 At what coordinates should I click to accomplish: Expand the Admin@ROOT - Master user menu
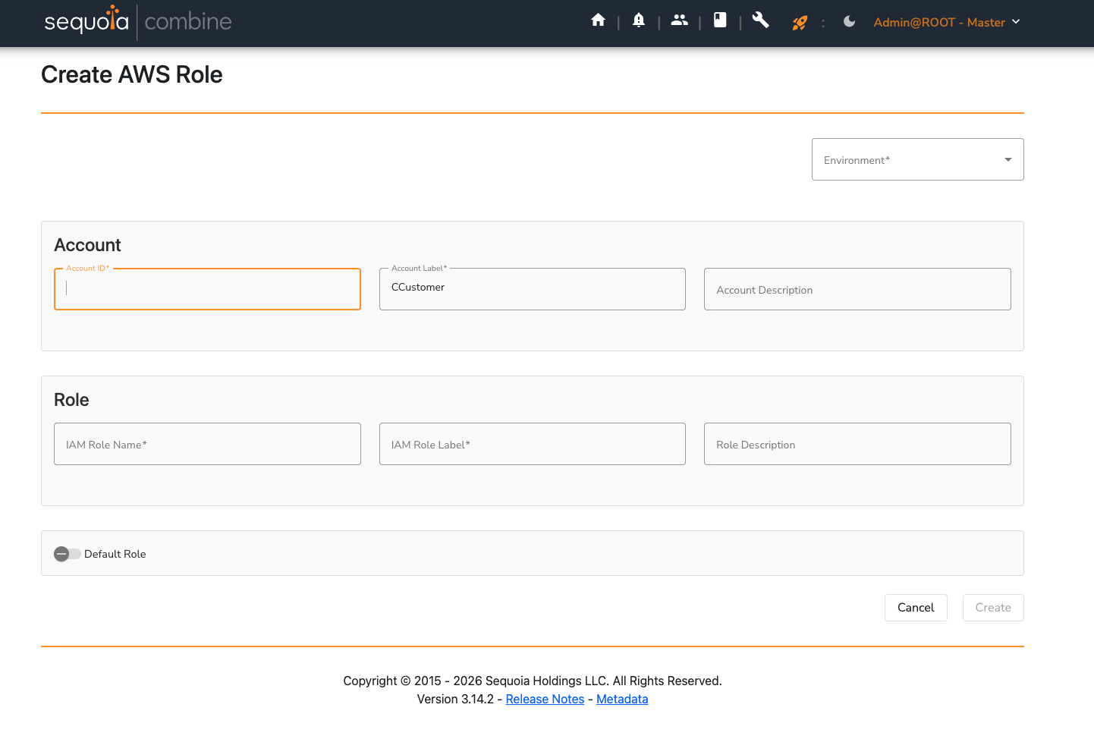coord(946,22)
